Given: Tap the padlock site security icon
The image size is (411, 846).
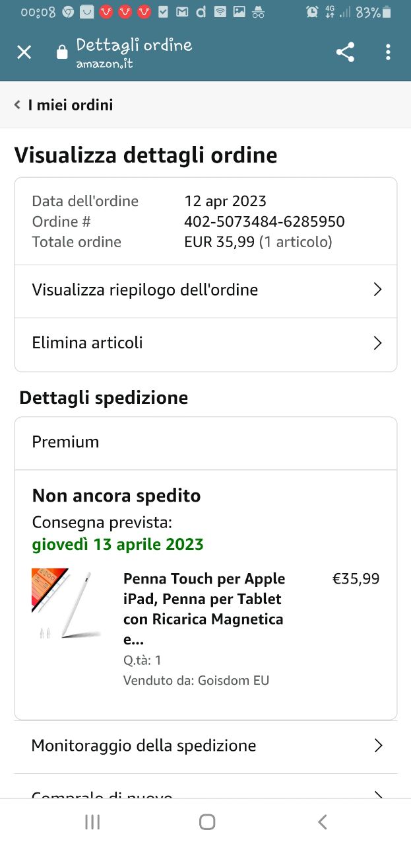Looking at the screenshot, I should pos(62,52).
